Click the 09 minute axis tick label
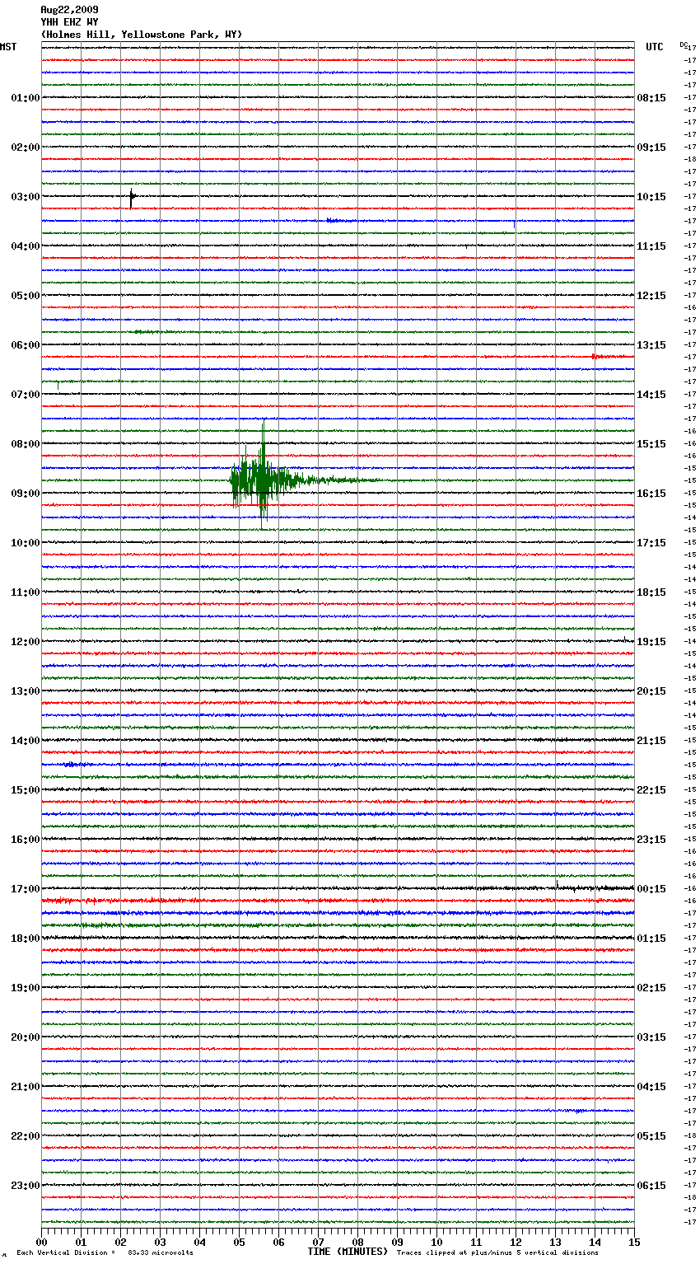This screenshot has width=700, height=1264. coord(397,1242)
